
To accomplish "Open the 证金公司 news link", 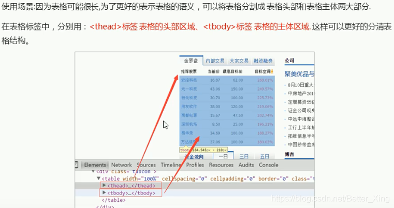I will (x=301, y=111).
